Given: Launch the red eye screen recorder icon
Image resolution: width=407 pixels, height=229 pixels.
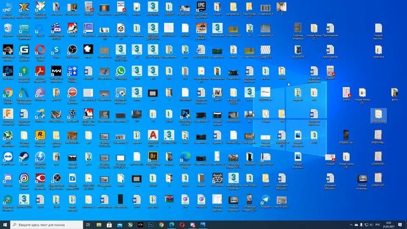Looking at the screenshot, I should 40,178.
